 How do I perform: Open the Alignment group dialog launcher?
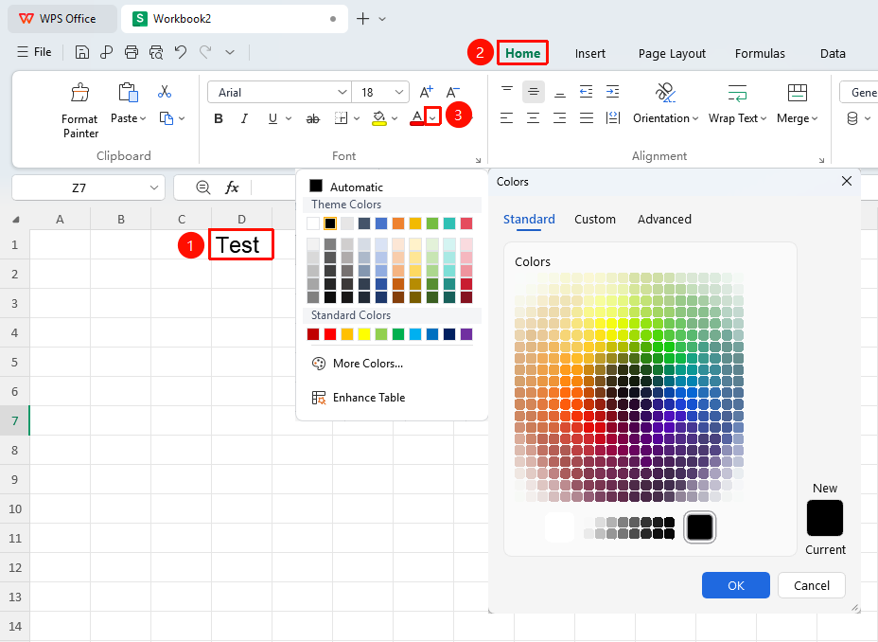coord(821,160)
